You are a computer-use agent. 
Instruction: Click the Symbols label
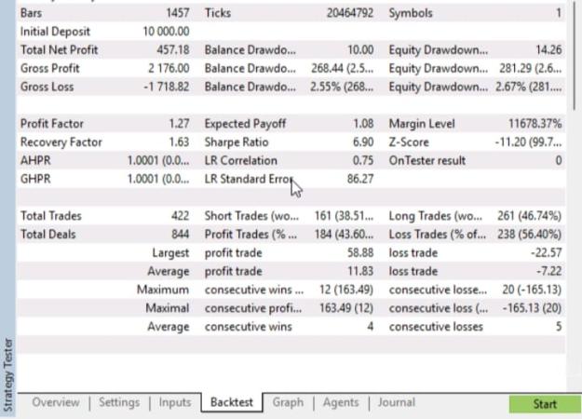[411, 13]
